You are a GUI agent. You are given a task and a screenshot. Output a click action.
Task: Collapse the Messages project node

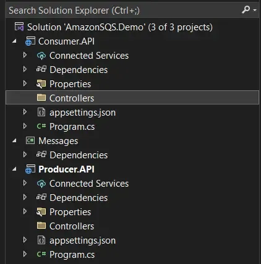coord(14,141)
